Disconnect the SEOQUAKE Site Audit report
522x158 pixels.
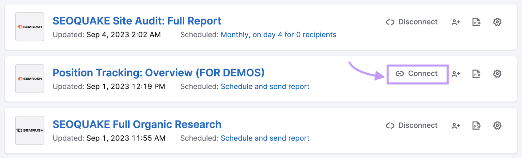[412, 22]
